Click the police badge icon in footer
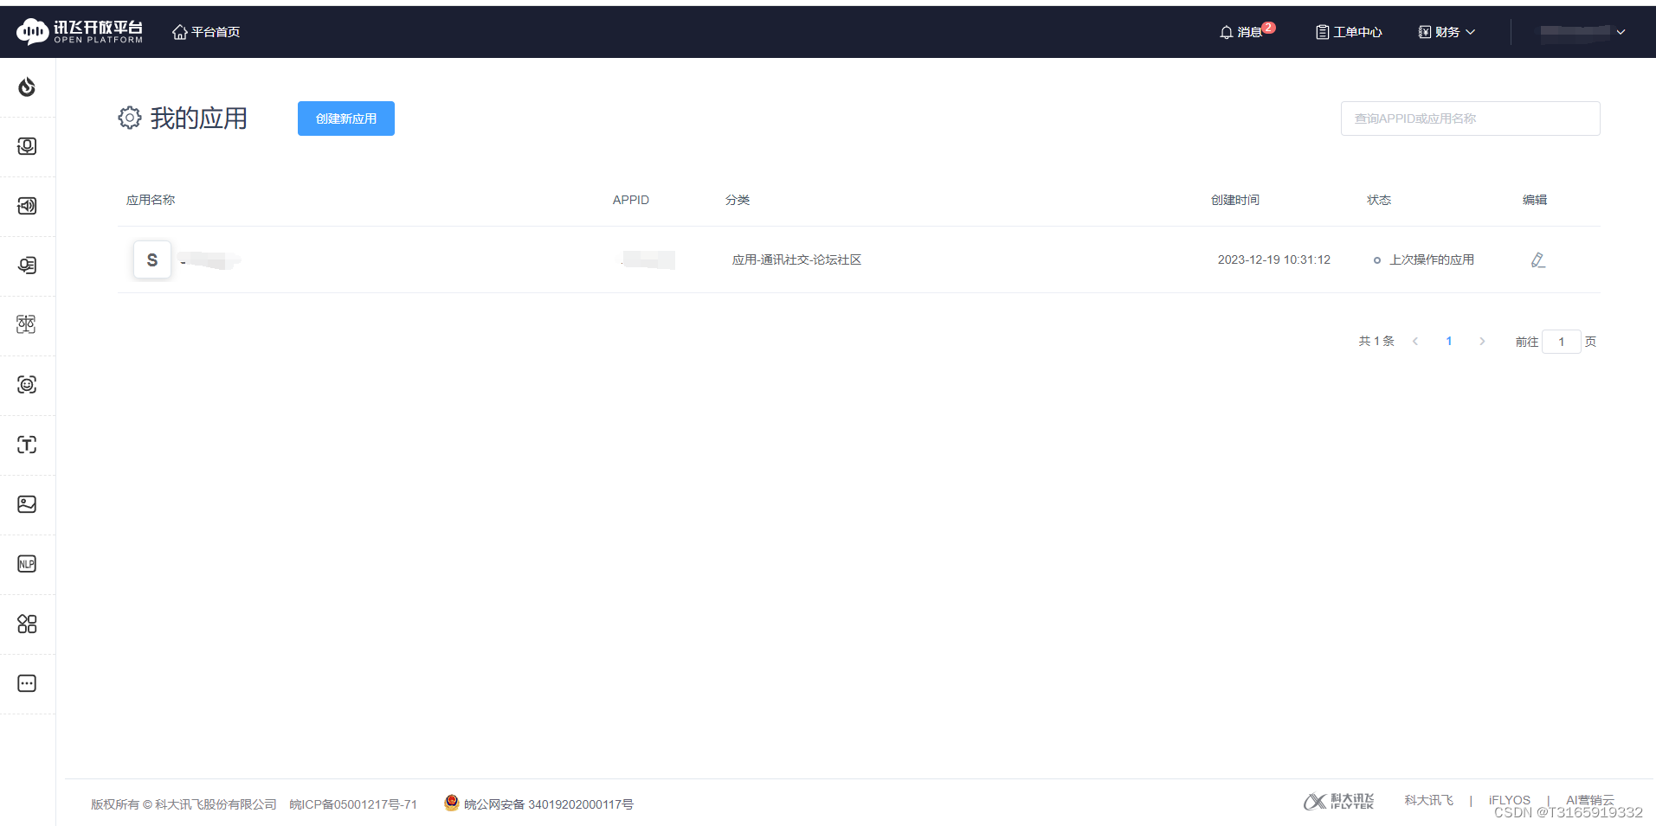1656x826 pixels. click(x=451, y=804)
